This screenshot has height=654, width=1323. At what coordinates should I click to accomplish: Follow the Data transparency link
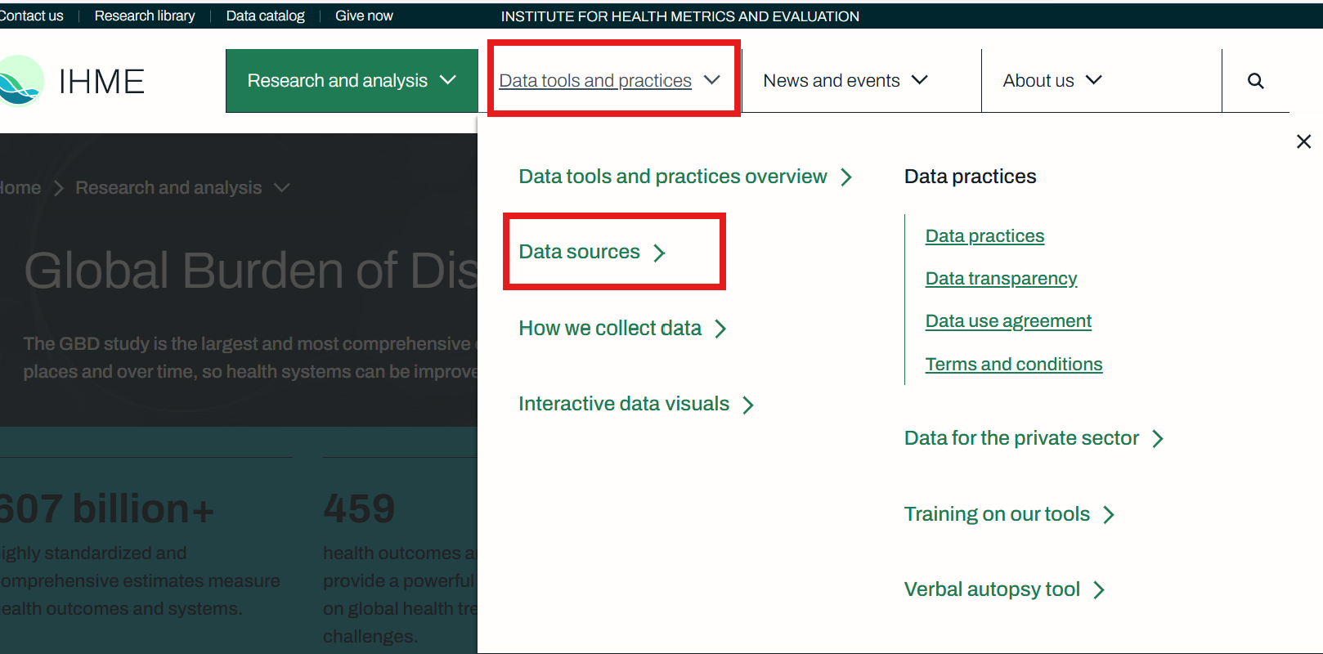1001,279
